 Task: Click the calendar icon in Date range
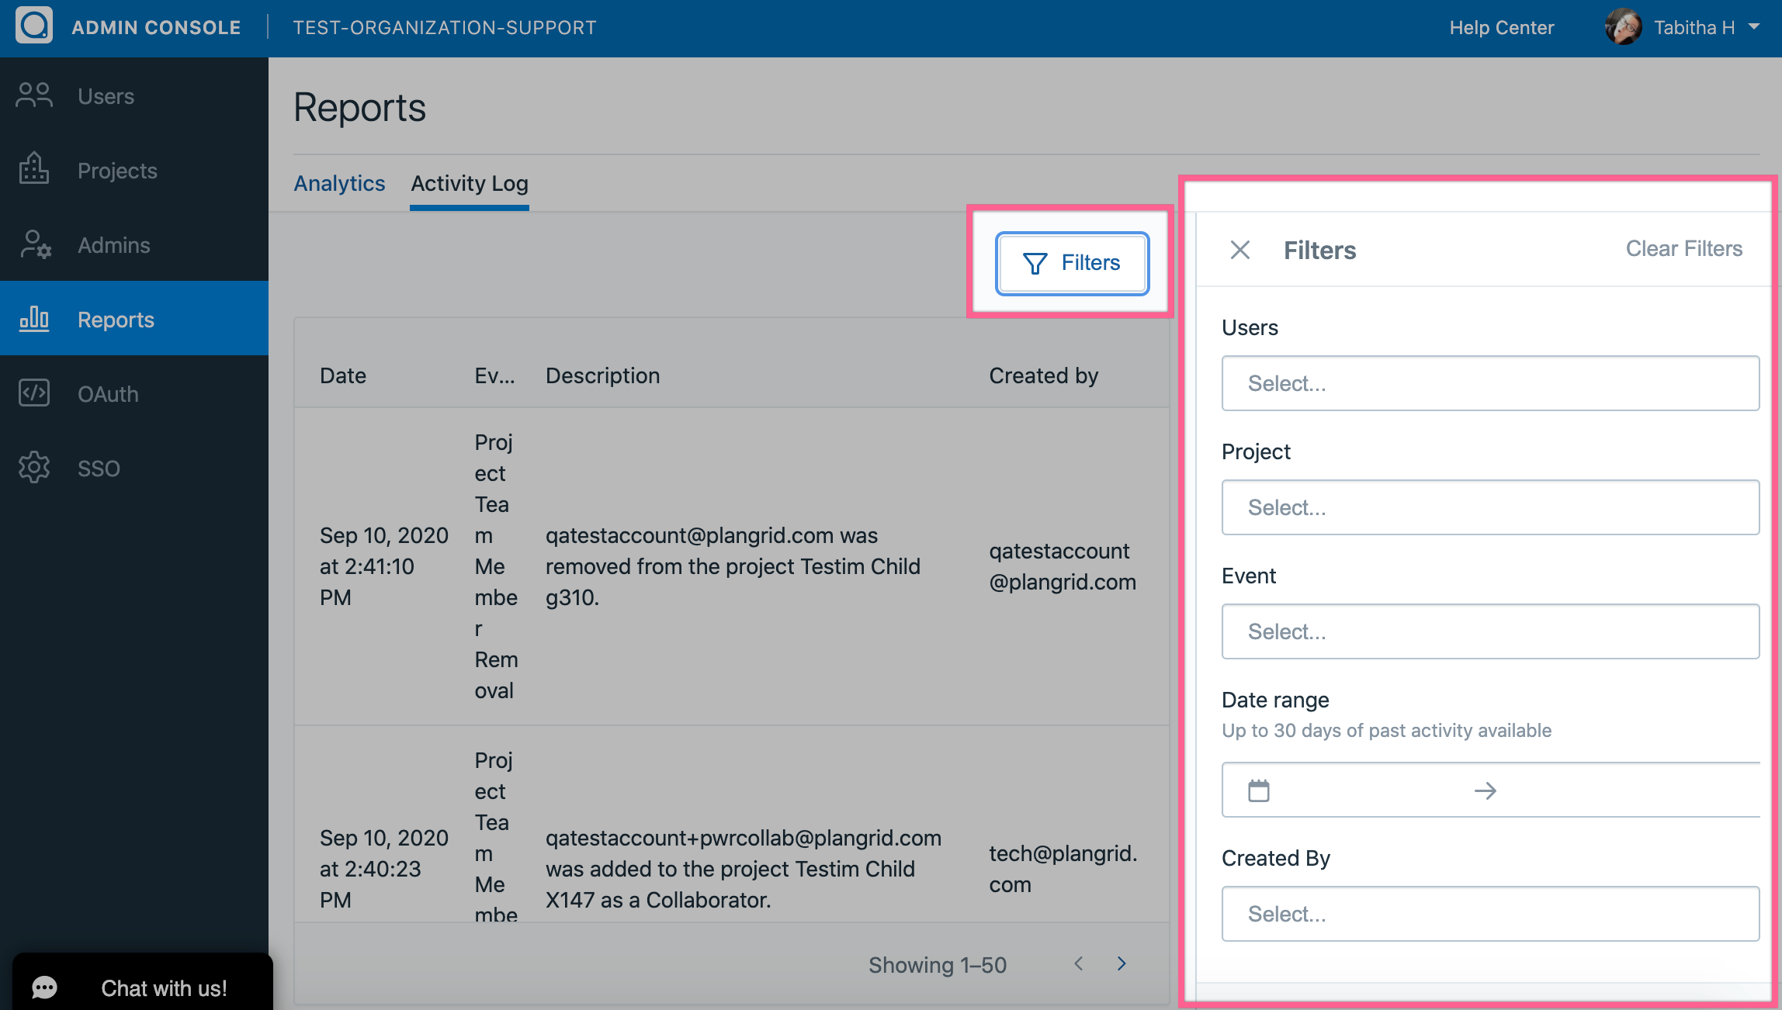click(x=1258, y=790)
